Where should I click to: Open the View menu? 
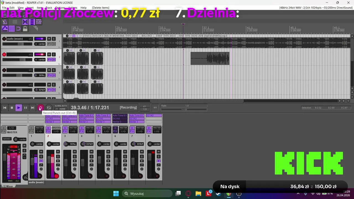[x=20, y=8]
